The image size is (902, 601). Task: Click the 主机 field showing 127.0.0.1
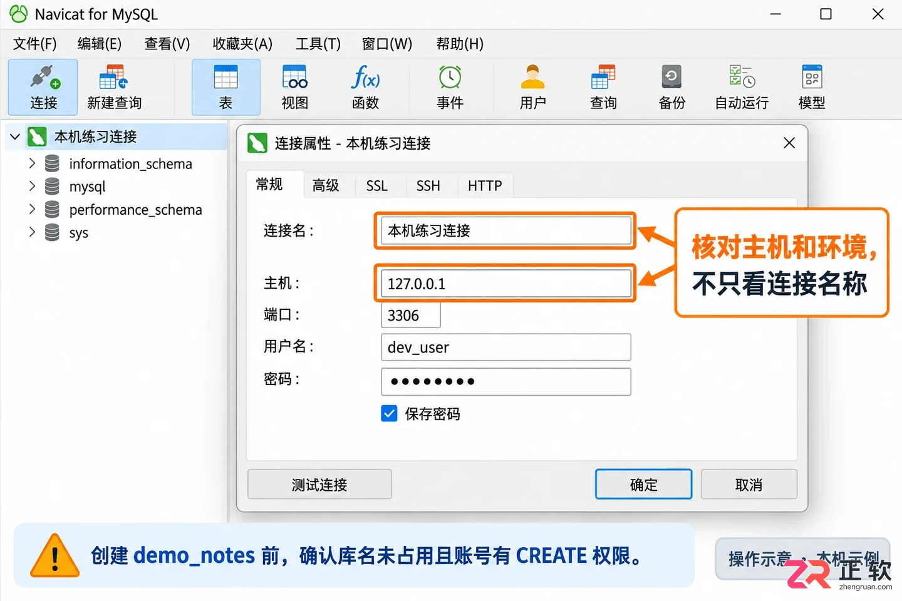pos(506,284)
